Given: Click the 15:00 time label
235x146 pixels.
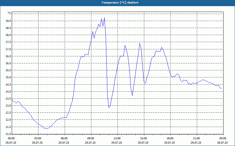Looking at the screenshot, I should (143, 138).
